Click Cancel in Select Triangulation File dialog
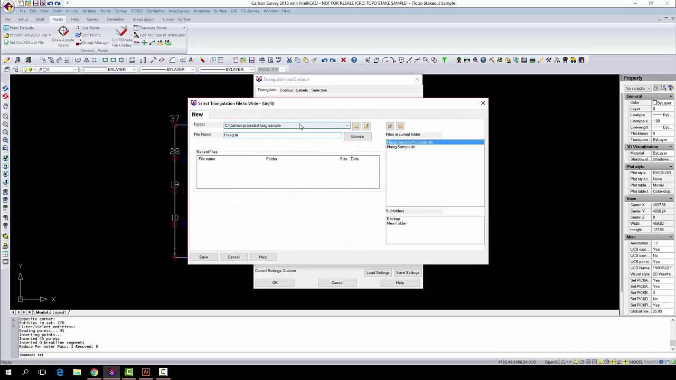Viewport: 676px width, 380px height. click(x=233, y=257)
